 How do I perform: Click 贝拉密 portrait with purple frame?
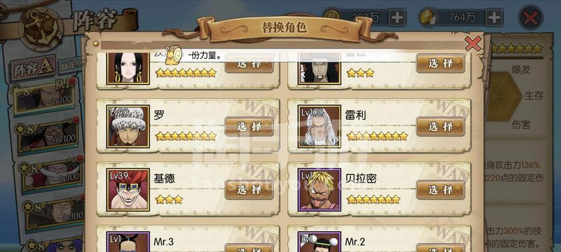point(319,190)
